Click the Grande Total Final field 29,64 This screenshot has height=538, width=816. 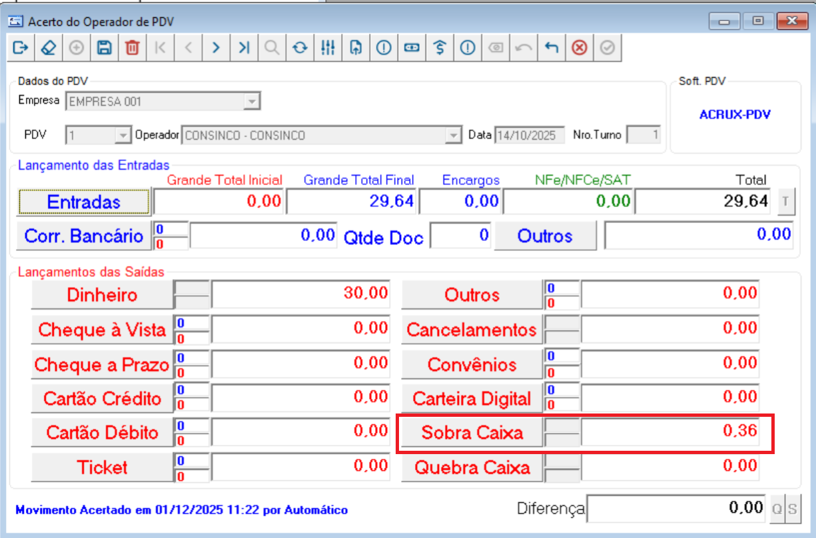point(352,202)
